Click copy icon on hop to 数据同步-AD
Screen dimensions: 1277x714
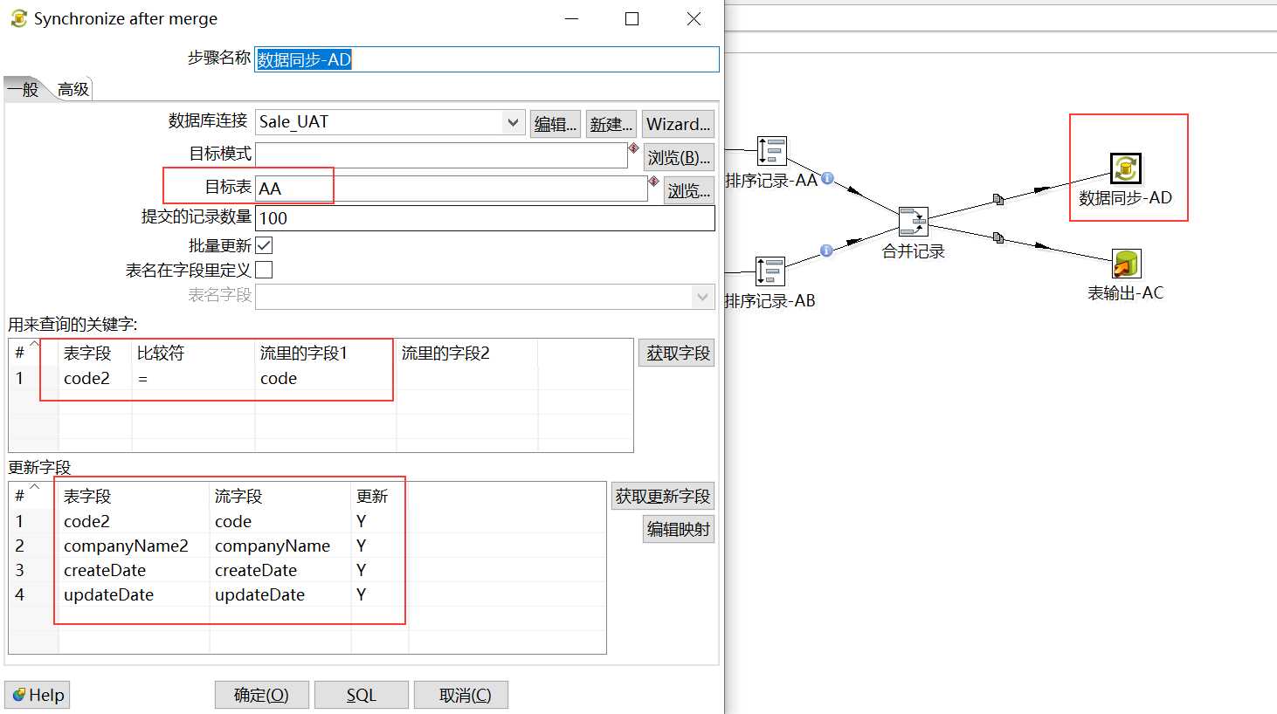click(x=998, y=200)
